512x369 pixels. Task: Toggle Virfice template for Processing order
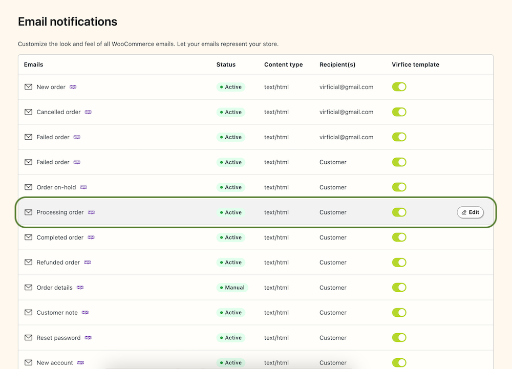(399, 212)
